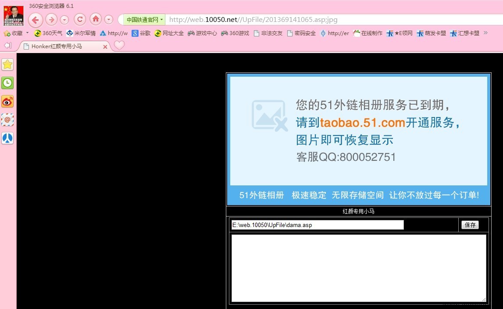Image resolution: width=503 pixels, height=309 pixels.
Task: Reload the current page
Action: coord(80,20)
